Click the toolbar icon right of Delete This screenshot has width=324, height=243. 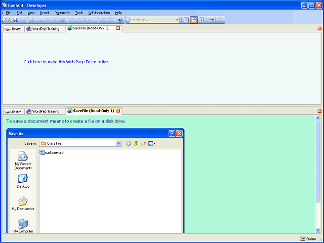tap(63, 20)
